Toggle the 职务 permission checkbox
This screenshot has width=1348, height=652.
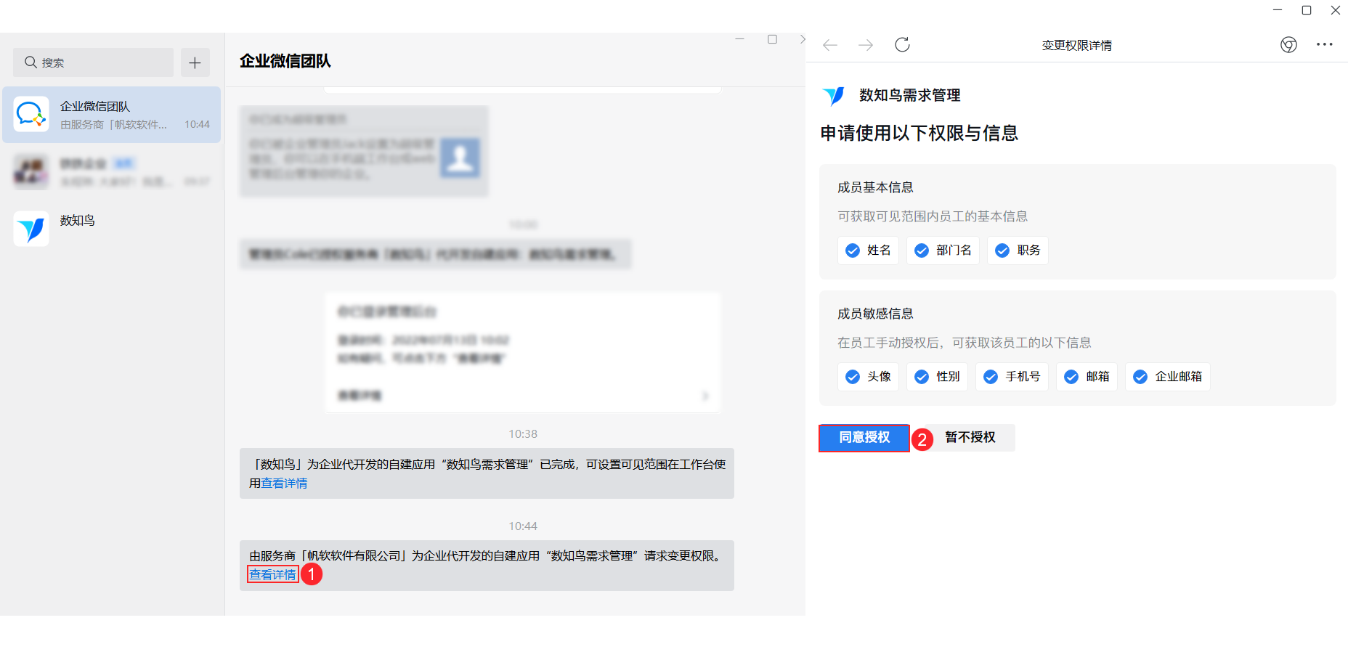coord(1002,250)
